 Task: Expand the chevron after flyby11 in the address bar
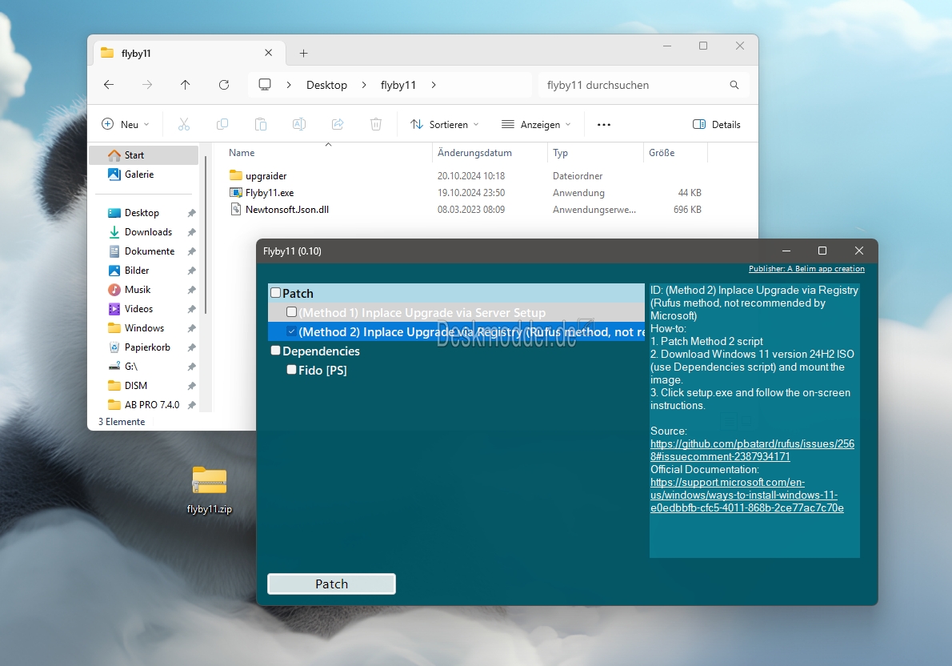(434, 85)
